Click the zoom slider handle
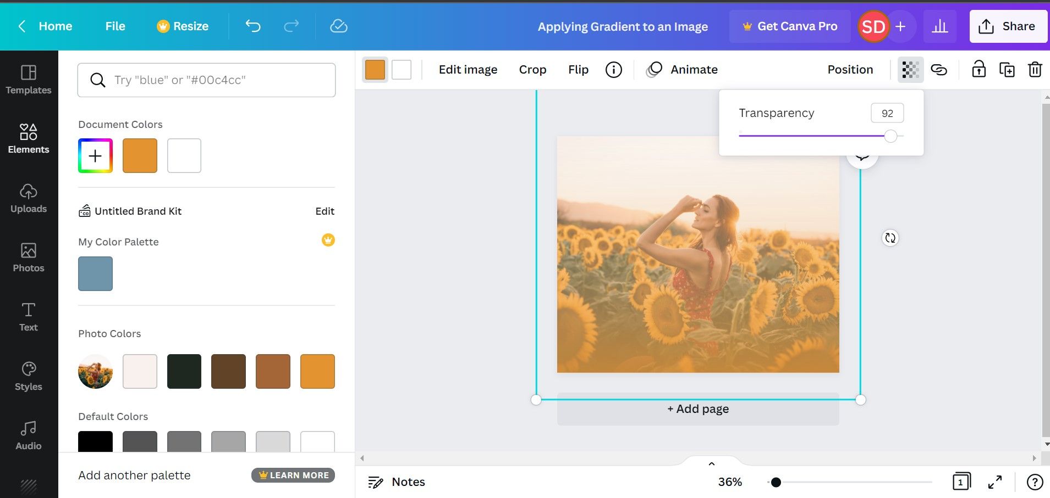The height and width of the screenshot is (498, 1050). click(776, 482)
